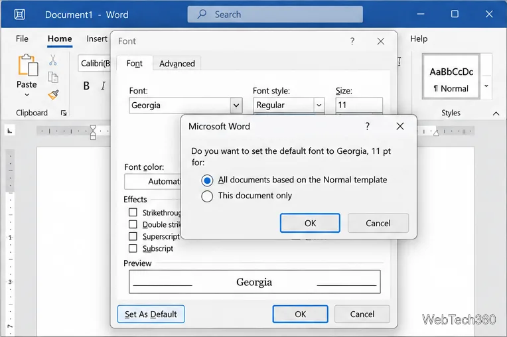Click the Georgia font preview box

point(254,282)
